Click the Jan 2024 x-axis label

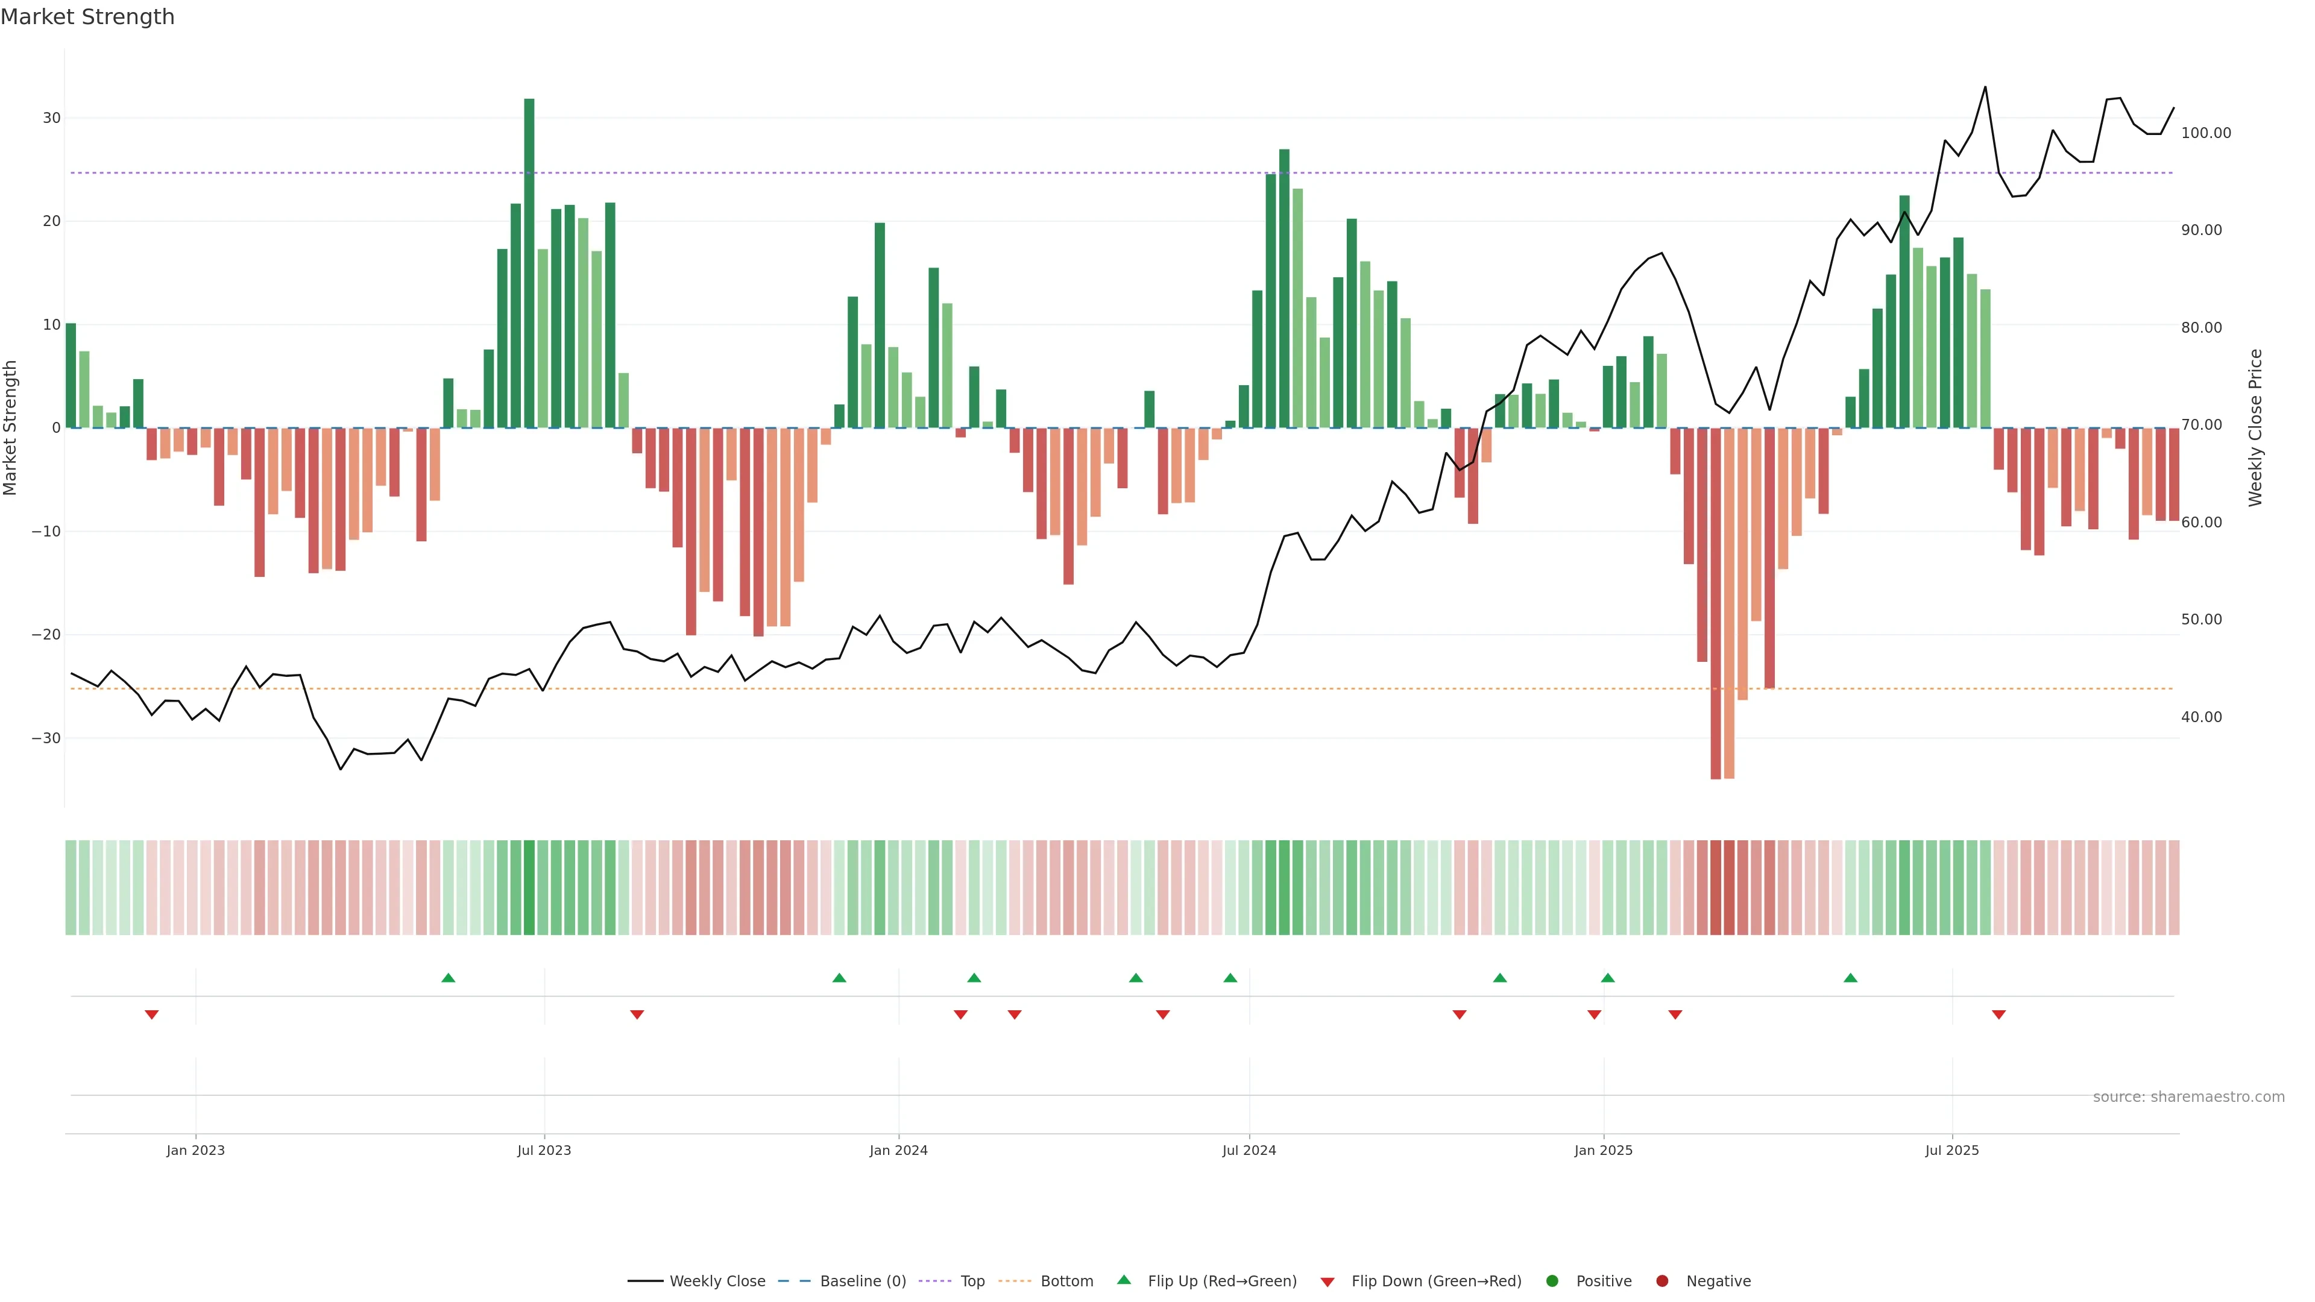pos(898,1150)
